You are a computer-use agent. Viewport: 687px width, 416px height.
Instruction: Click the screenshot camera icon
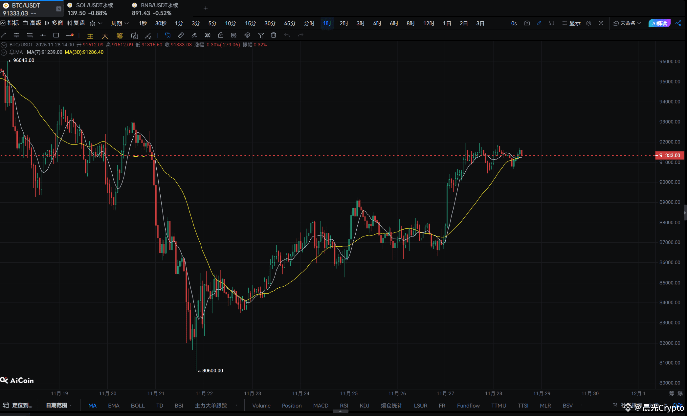527,23
